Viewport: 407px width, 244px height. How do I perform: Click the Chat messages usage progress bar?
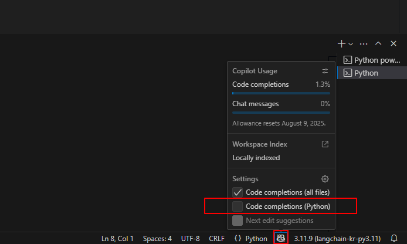point(281,113)
